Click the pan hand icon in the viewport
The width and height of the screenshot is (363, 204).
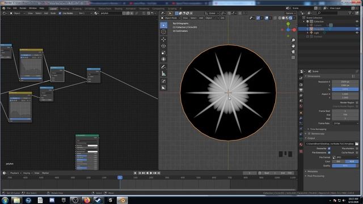pos(293,46)
